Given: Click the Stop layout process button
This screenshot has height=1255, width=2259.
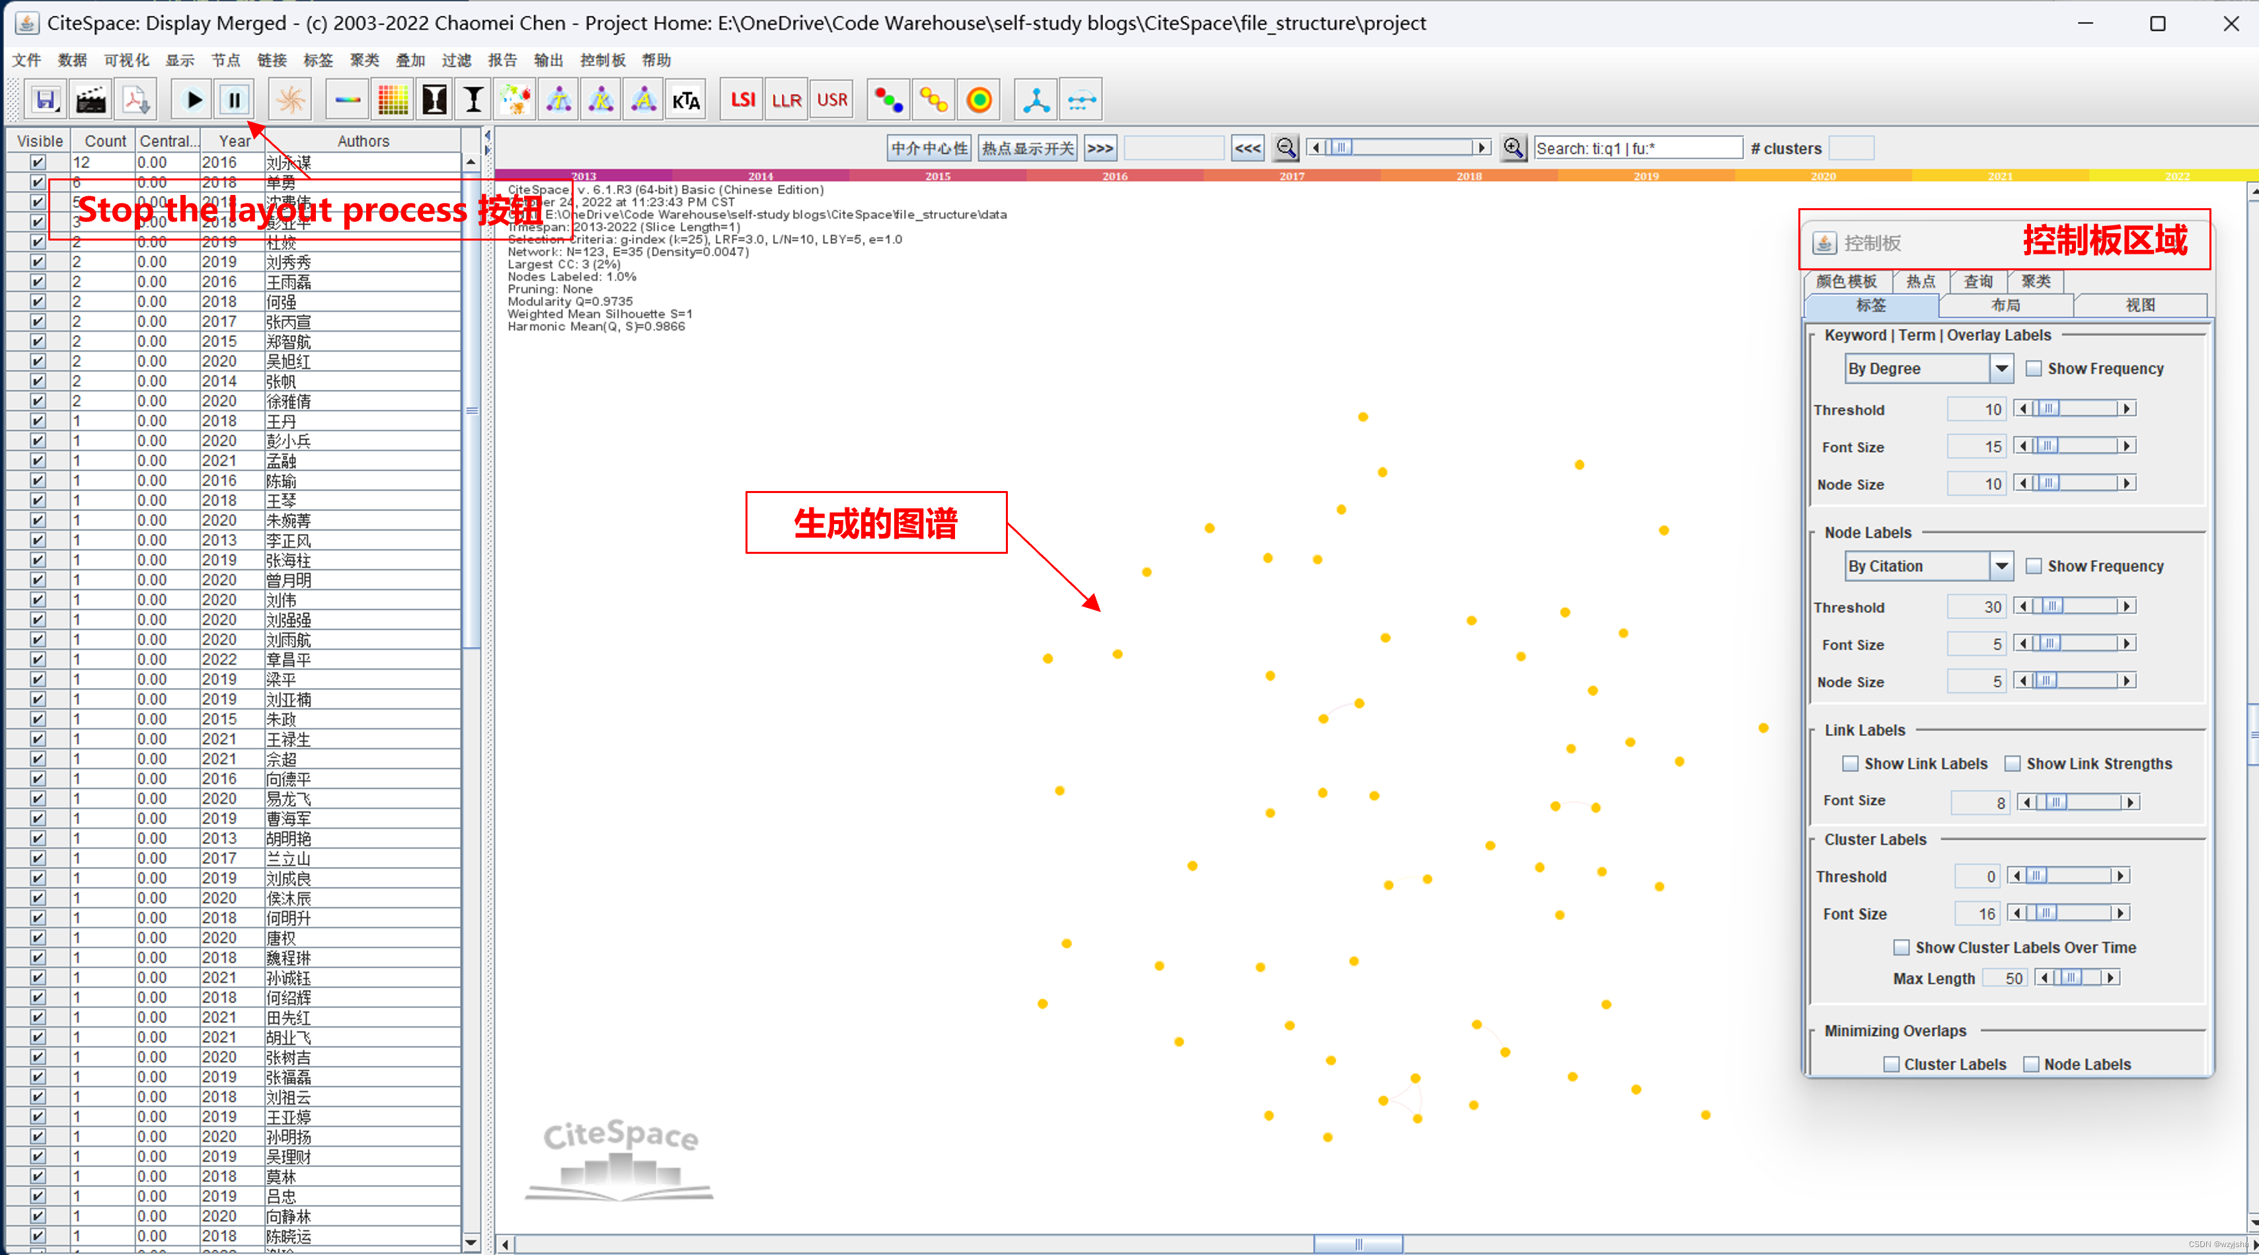Looking at the screenshot, I should (235, 99).
